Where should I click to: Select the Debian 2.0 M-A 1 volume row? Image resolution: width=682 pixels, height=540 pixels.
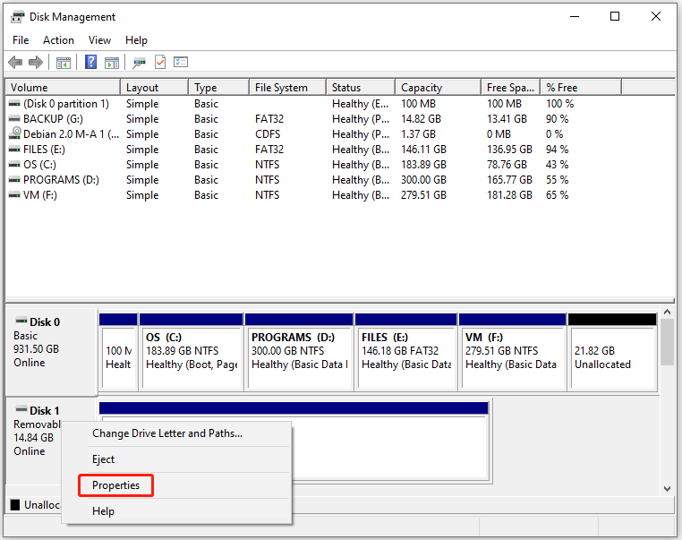[340, 134]
